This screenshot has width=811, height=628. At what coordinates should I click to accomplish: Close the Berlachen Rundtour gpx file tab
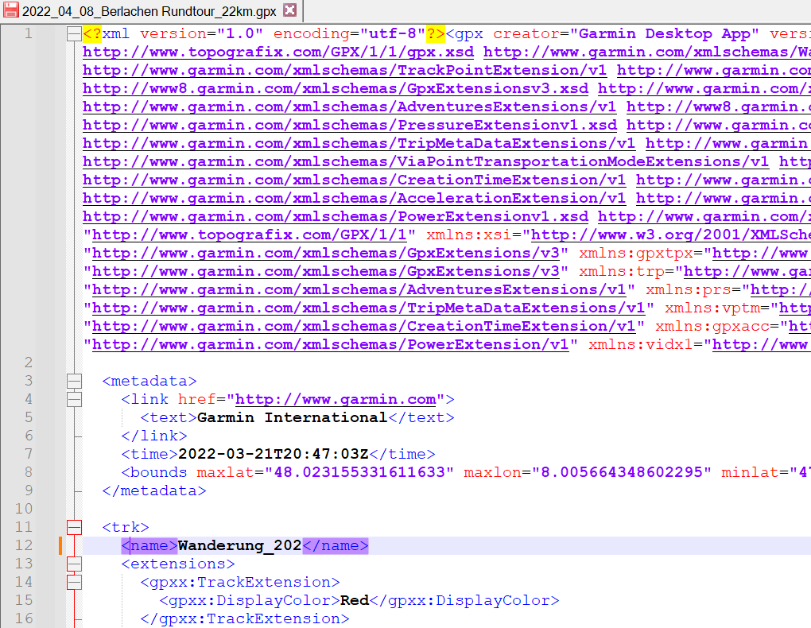(x=289, y=10)
